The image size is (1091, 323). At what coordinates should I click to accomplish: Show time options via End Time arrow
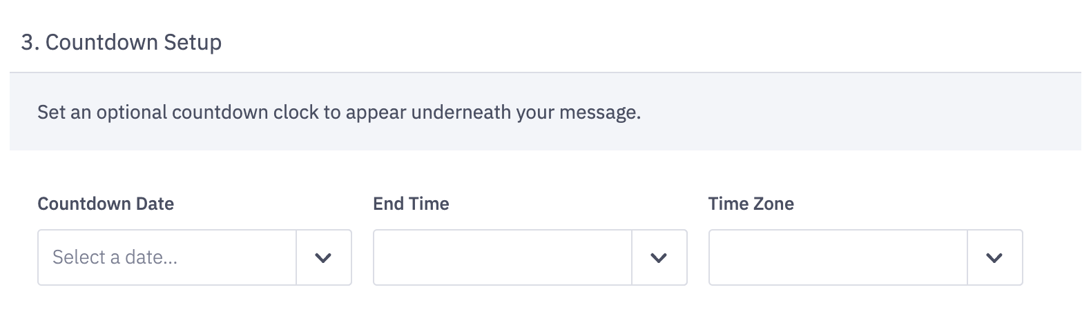[659, 258]
